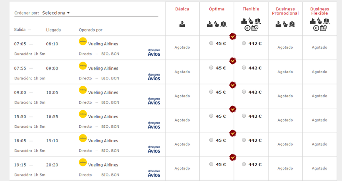Viewport: 342px width, 181px height.
Task: Click the Flexible fare calendar change icon
Action: (254, 28)
